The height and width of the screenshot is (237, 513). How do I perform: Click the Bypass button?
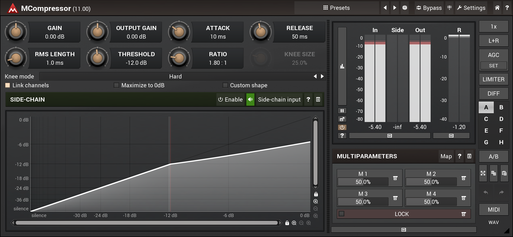click(429, 8)
